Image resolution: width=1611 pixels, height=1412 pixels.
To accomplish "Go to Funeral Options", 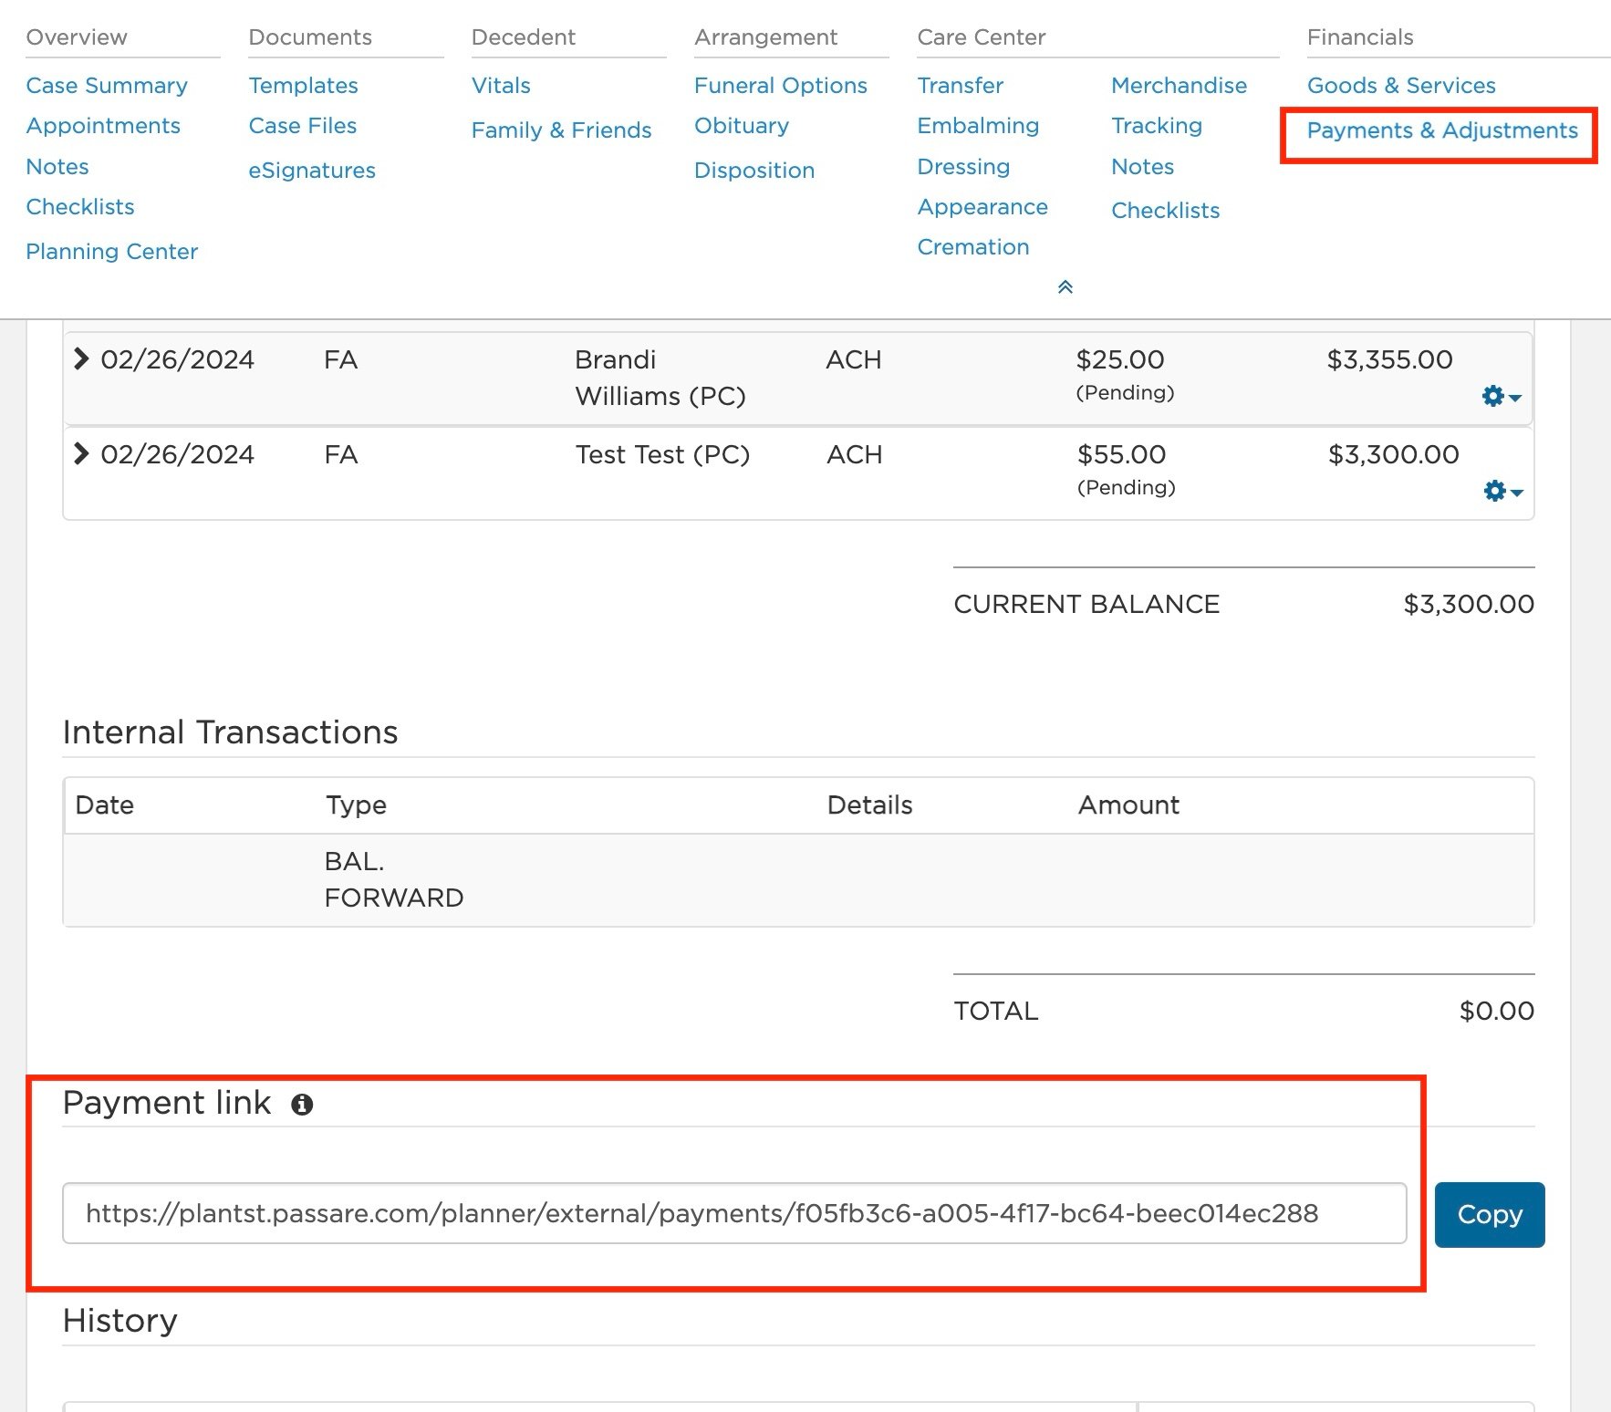I will point(780,85).
